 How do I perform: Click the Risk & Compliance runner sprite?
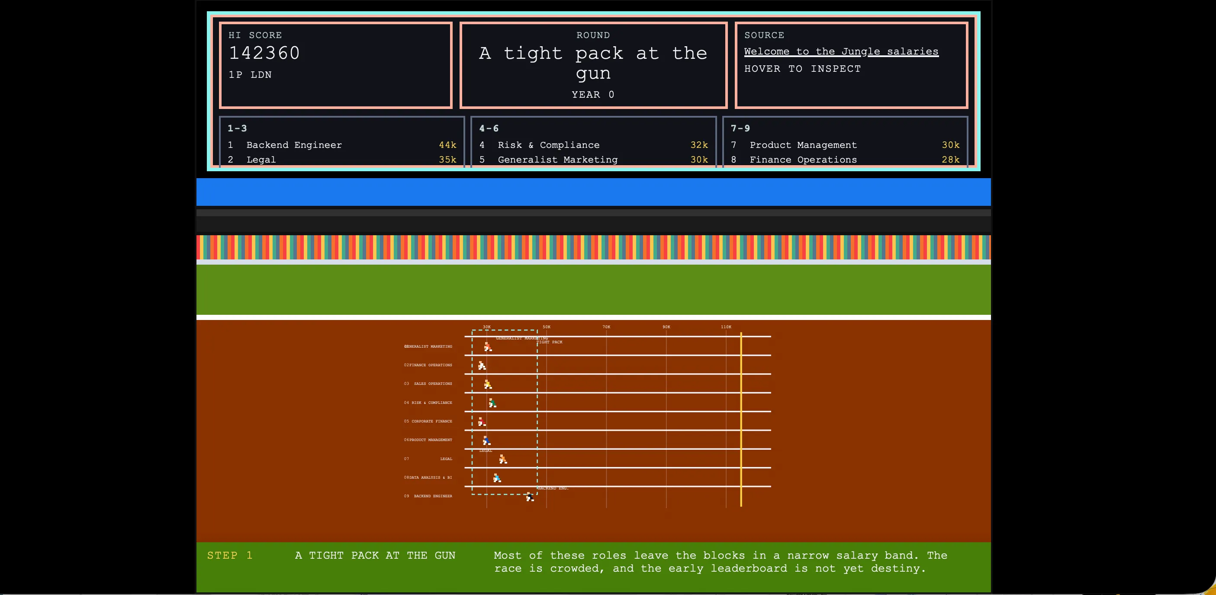[492, 403]
